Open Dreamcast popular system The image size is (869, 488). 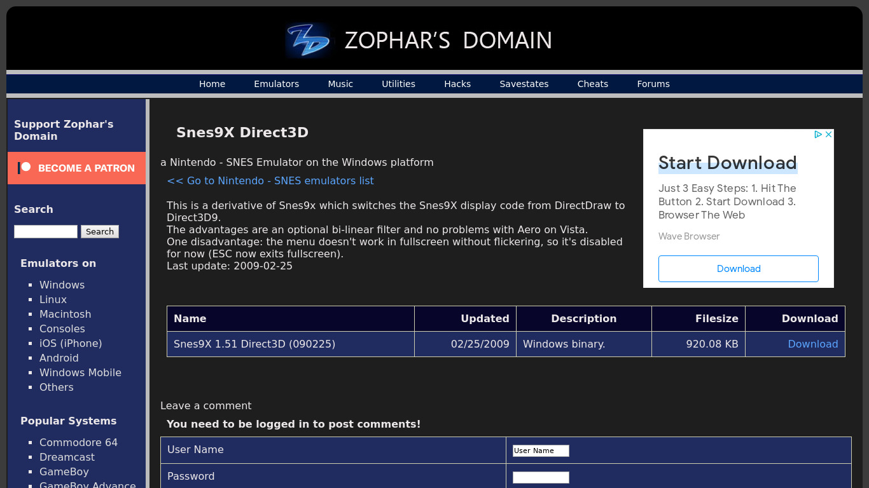pyautogui.click(x=67, y=457)
